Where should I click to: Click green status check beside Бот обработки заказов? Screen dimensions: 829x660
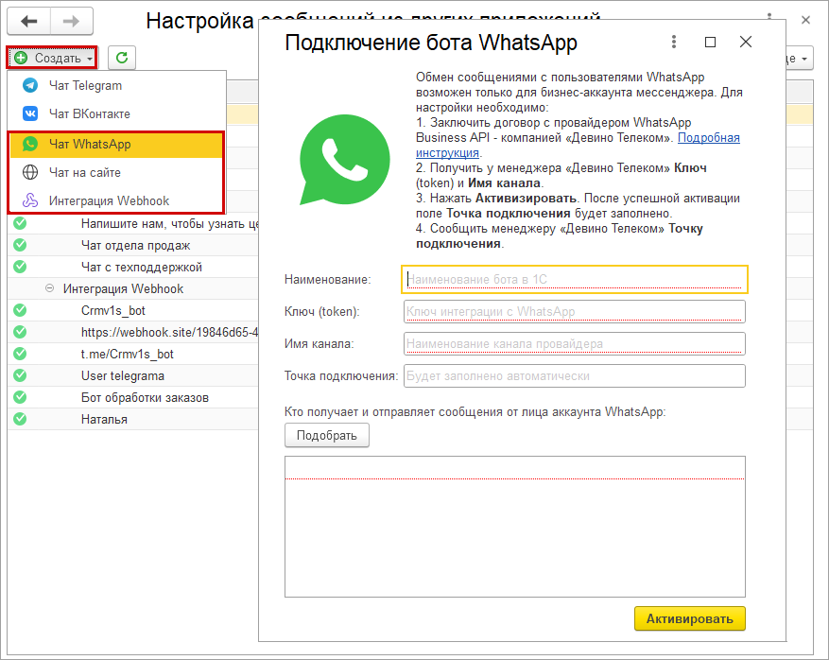(x=20, y=397)
